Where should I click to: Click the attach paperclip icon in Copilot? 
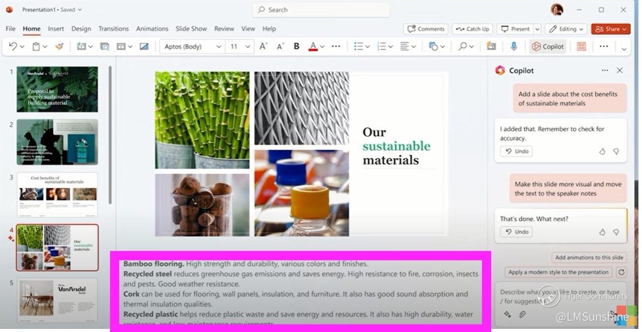click(522, 314)
